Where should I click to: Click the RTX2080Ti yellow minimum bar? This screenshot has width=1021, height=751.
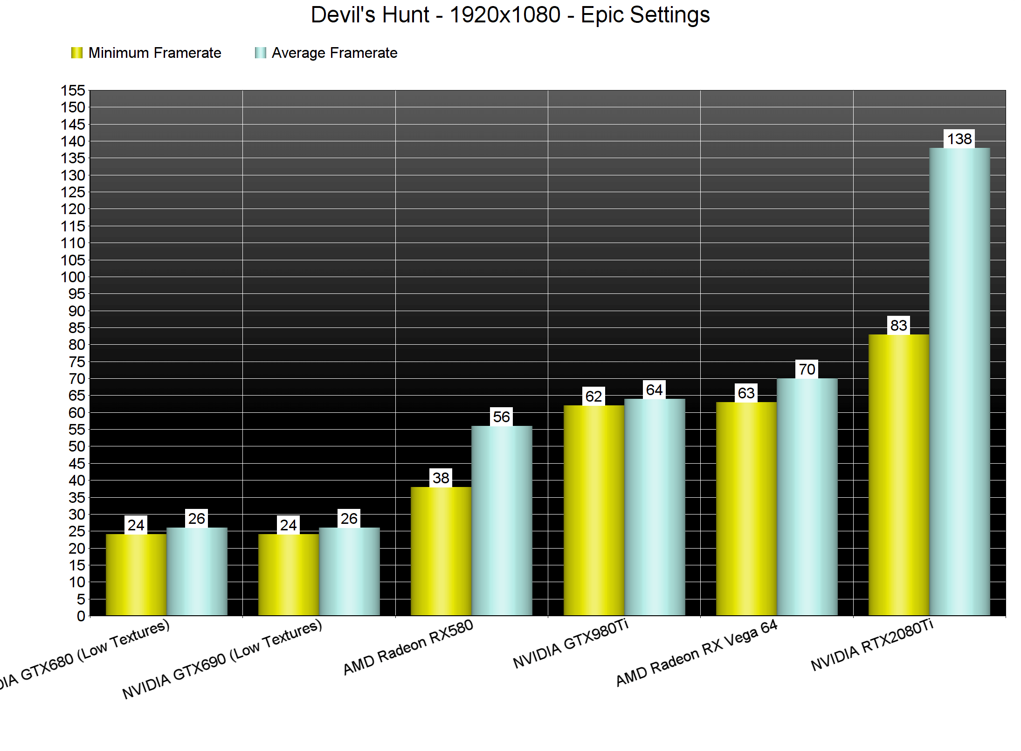(898, 476)
